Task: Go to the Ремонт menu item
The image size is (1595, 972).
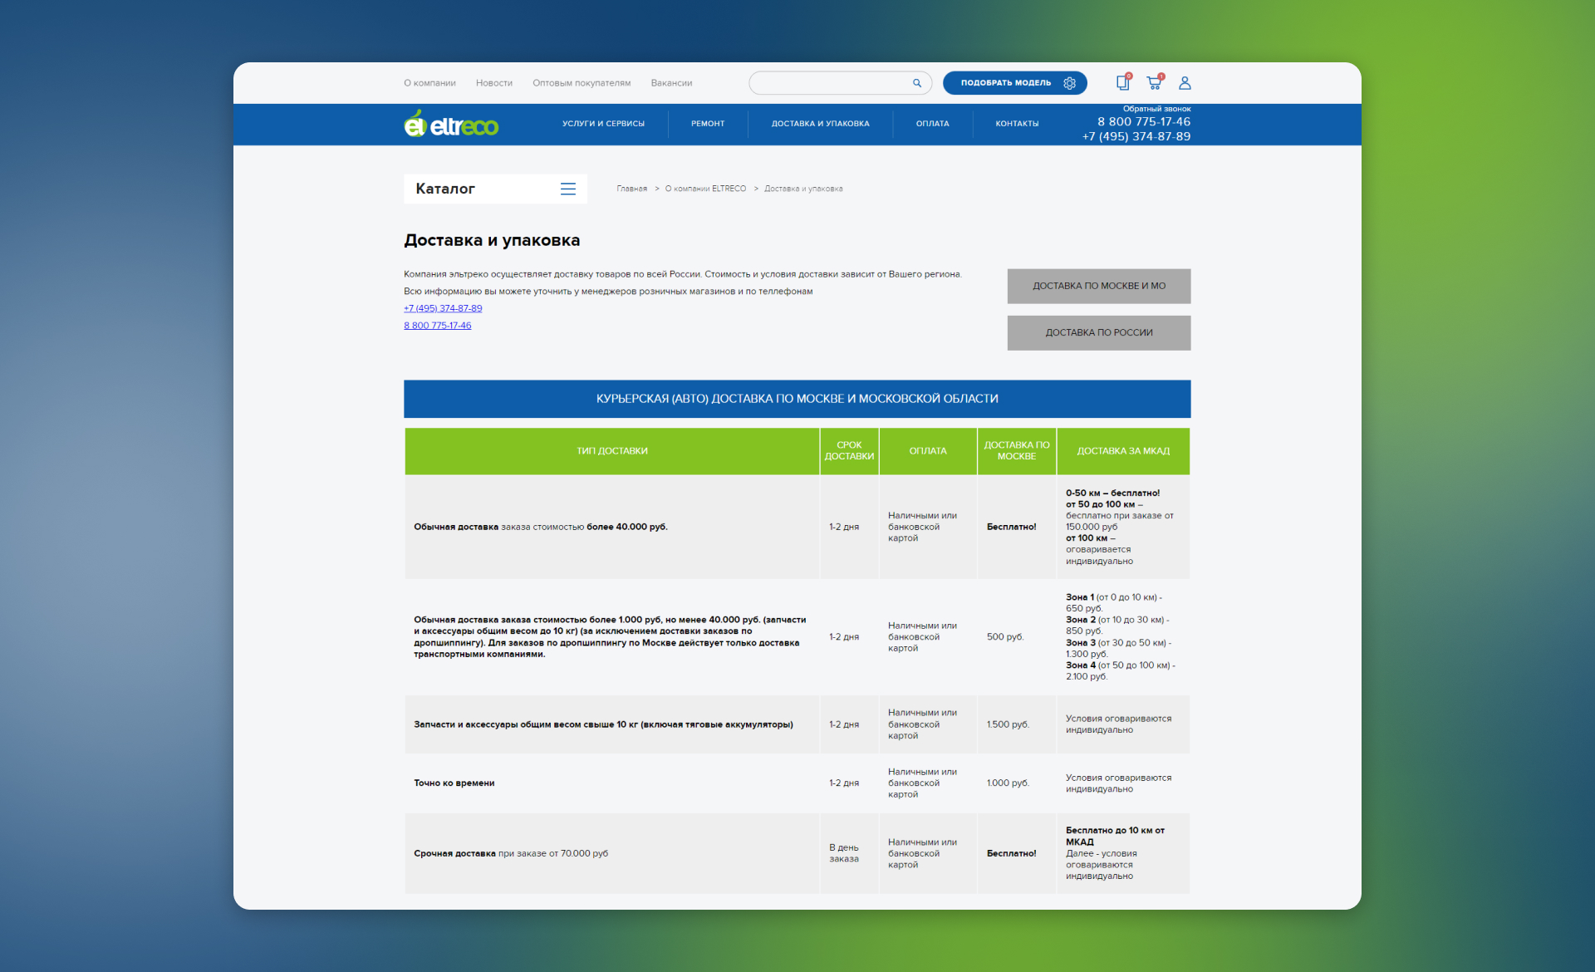Action: point(708,124)
